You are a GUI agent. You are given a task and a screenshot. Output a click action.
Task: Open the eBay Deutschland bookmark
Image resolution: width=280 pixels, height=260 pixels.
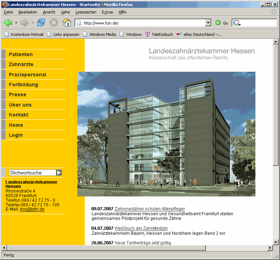click(199, 34)
